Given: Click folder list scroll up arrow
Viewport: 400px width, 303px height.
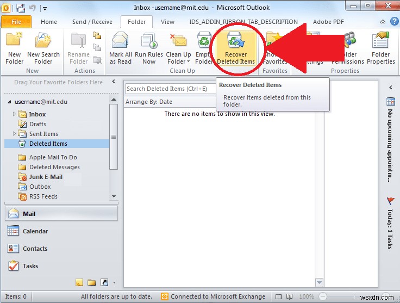Looking at the screenshot, I should pyautogui.click(x=114, y=100).
